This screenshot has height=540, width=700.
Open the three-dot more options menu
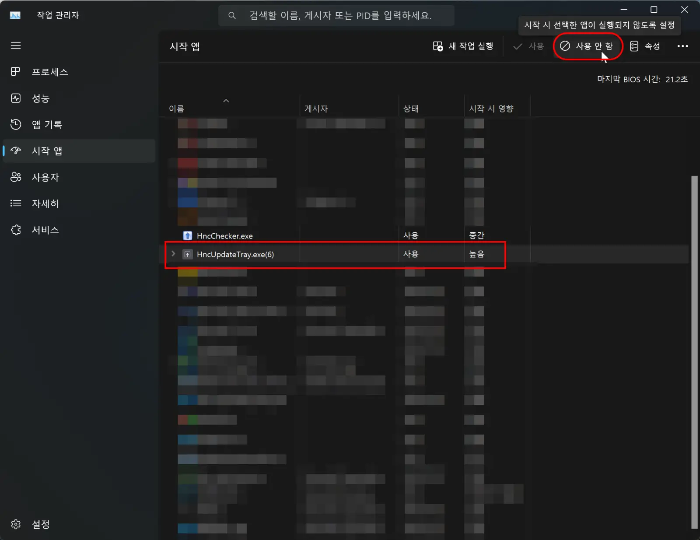point(682,46)
